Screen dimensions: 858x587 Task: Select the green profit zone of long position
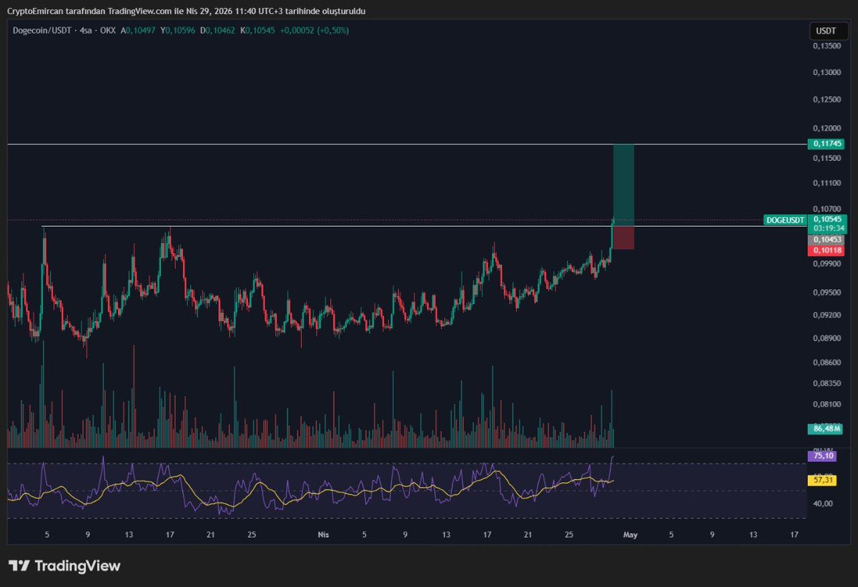pos(623,185)
